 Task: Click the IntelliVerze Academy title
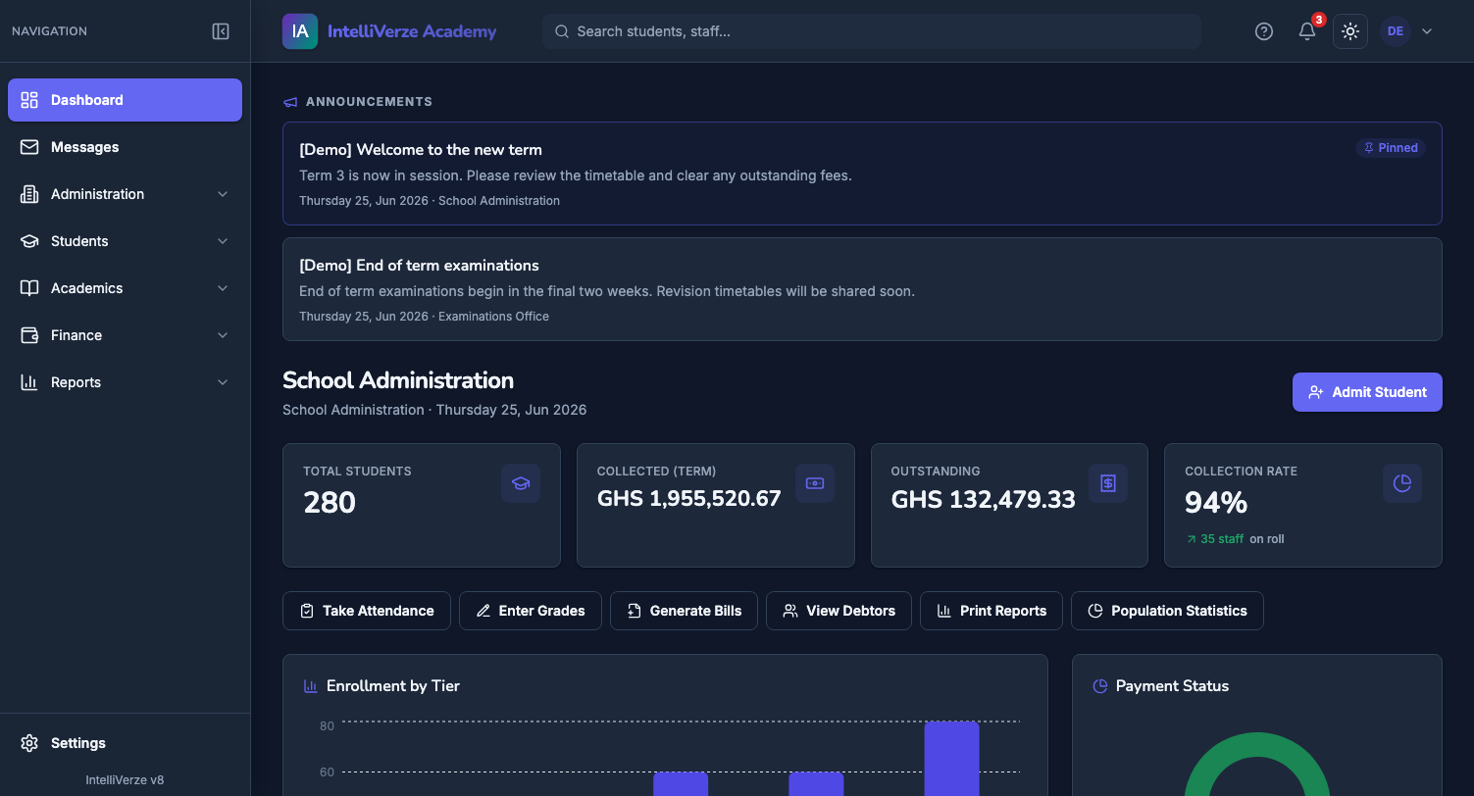coord(412,31)
